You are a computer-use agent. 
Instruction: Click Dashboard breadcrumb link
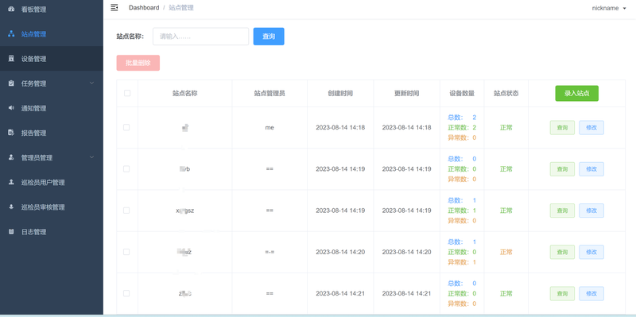144,8
